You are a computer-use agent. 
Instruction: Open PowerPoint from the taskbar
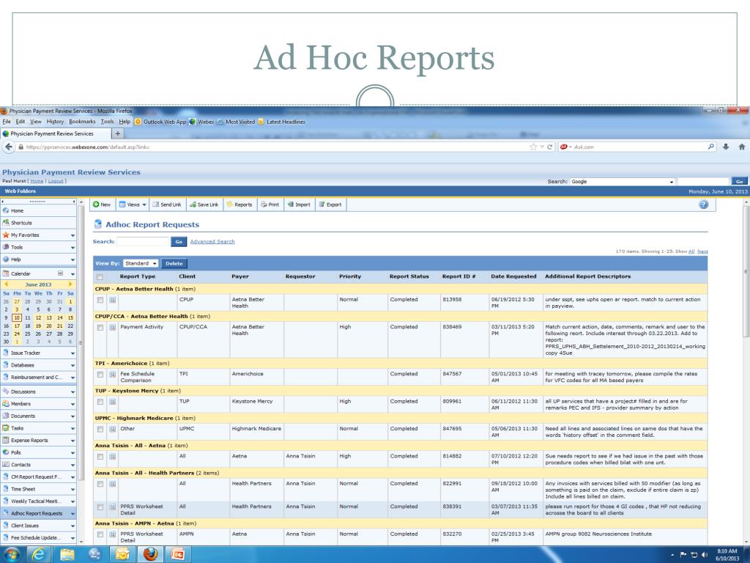click(x=178, y=554)
